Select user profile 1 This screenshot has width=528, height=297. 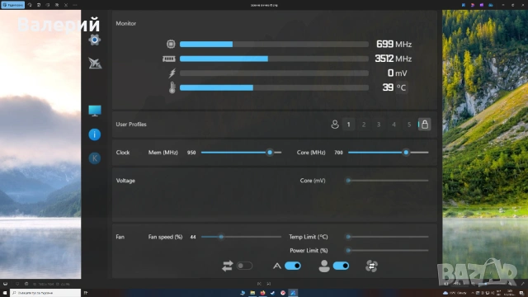point(348,125)
